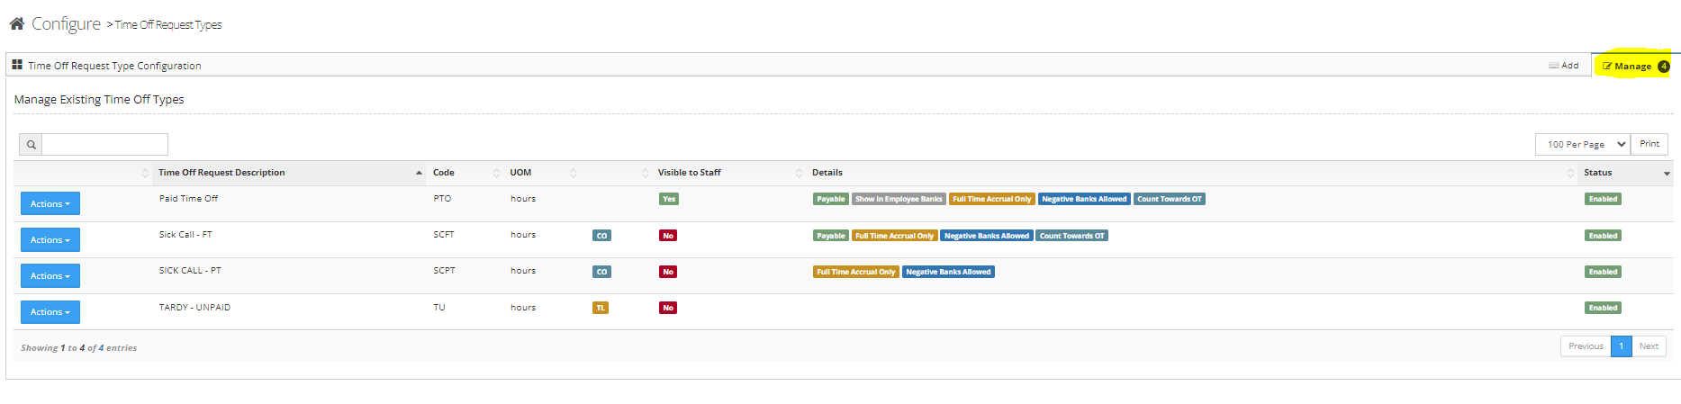Viewport: 1681px width, 404px height.
Task: Click the Yes badge for Paid Time Off
Action: (668, 199)
